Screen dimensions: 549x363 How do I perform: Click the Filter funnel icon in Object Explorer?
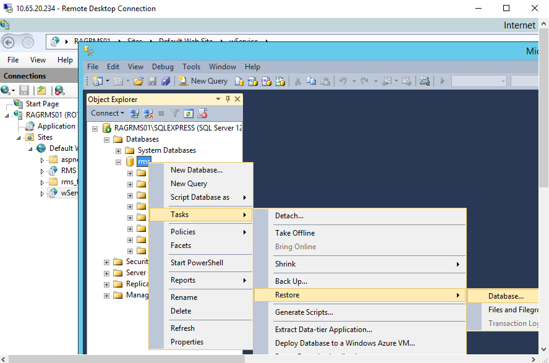coord(175,113)
